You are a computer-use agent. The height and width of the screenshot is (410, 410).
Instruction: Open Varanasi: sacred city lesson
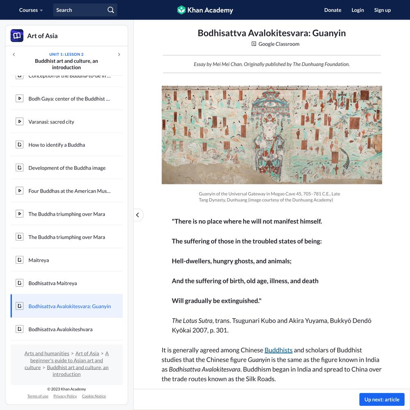(67, 122)
